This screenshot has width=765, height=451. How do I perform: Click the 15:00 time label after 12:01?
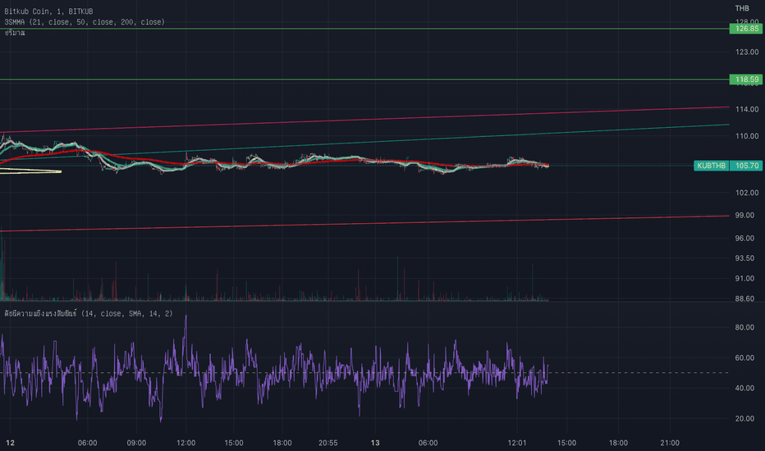point(566,443)
